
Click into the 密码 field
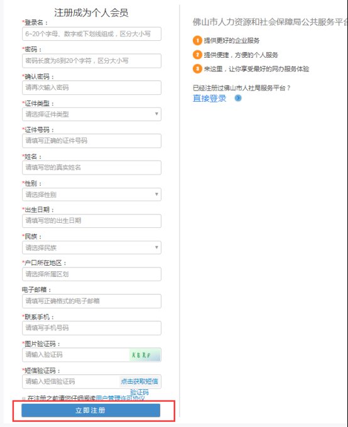(x=92, y=61)
